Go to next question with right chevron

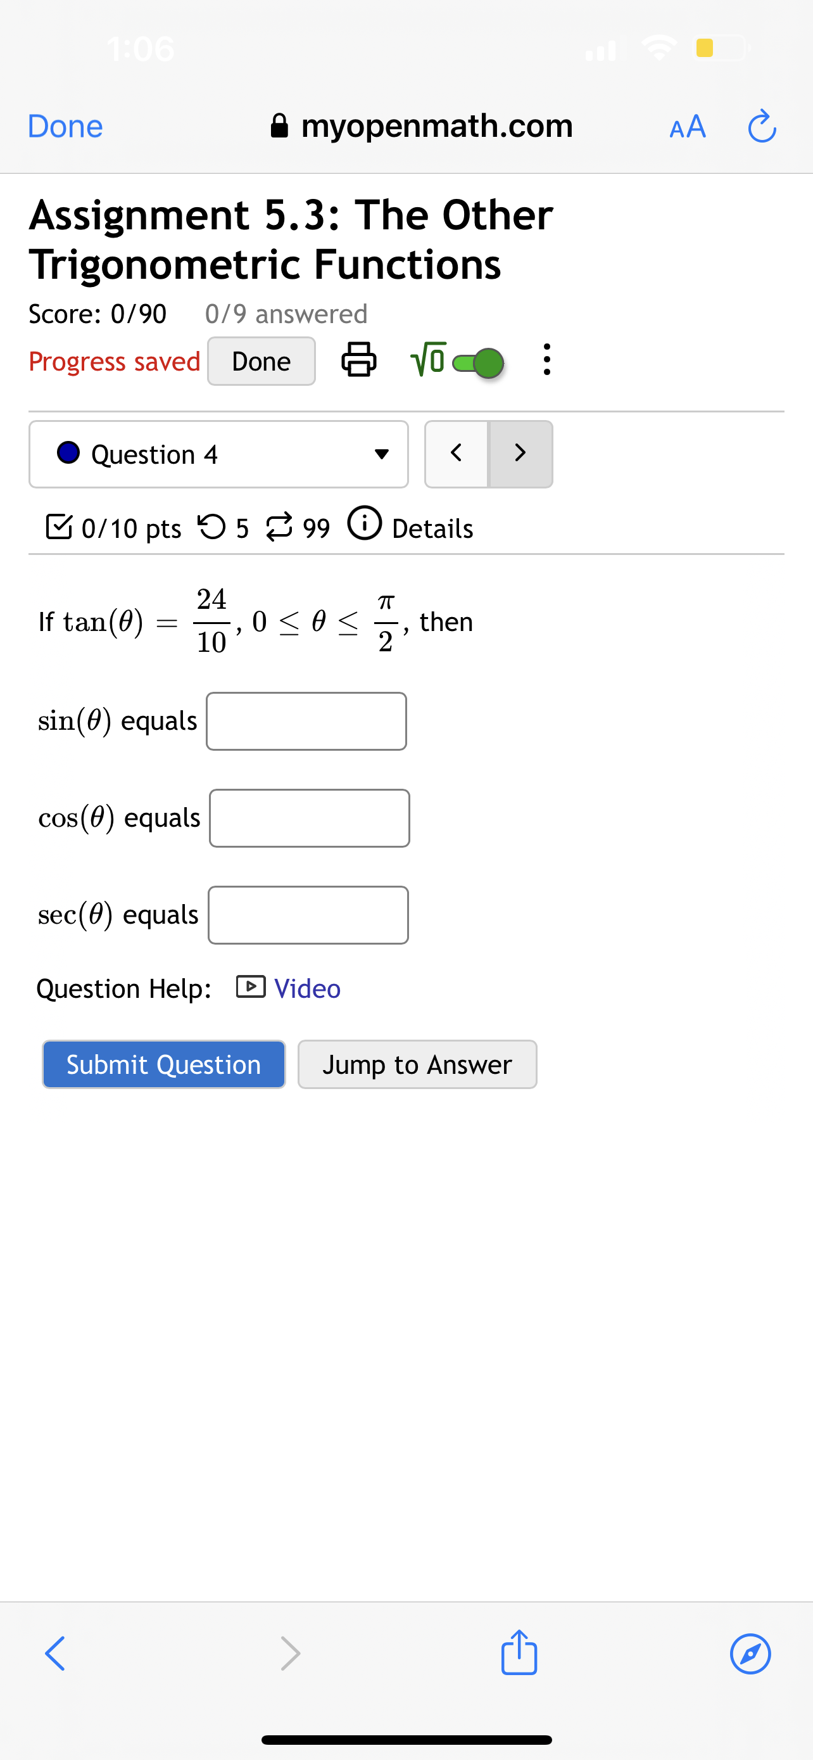pos(520,453)
